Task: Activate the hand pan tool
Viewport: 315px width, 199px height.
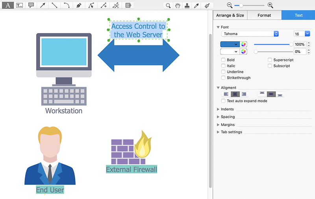Action: [178, 6]
